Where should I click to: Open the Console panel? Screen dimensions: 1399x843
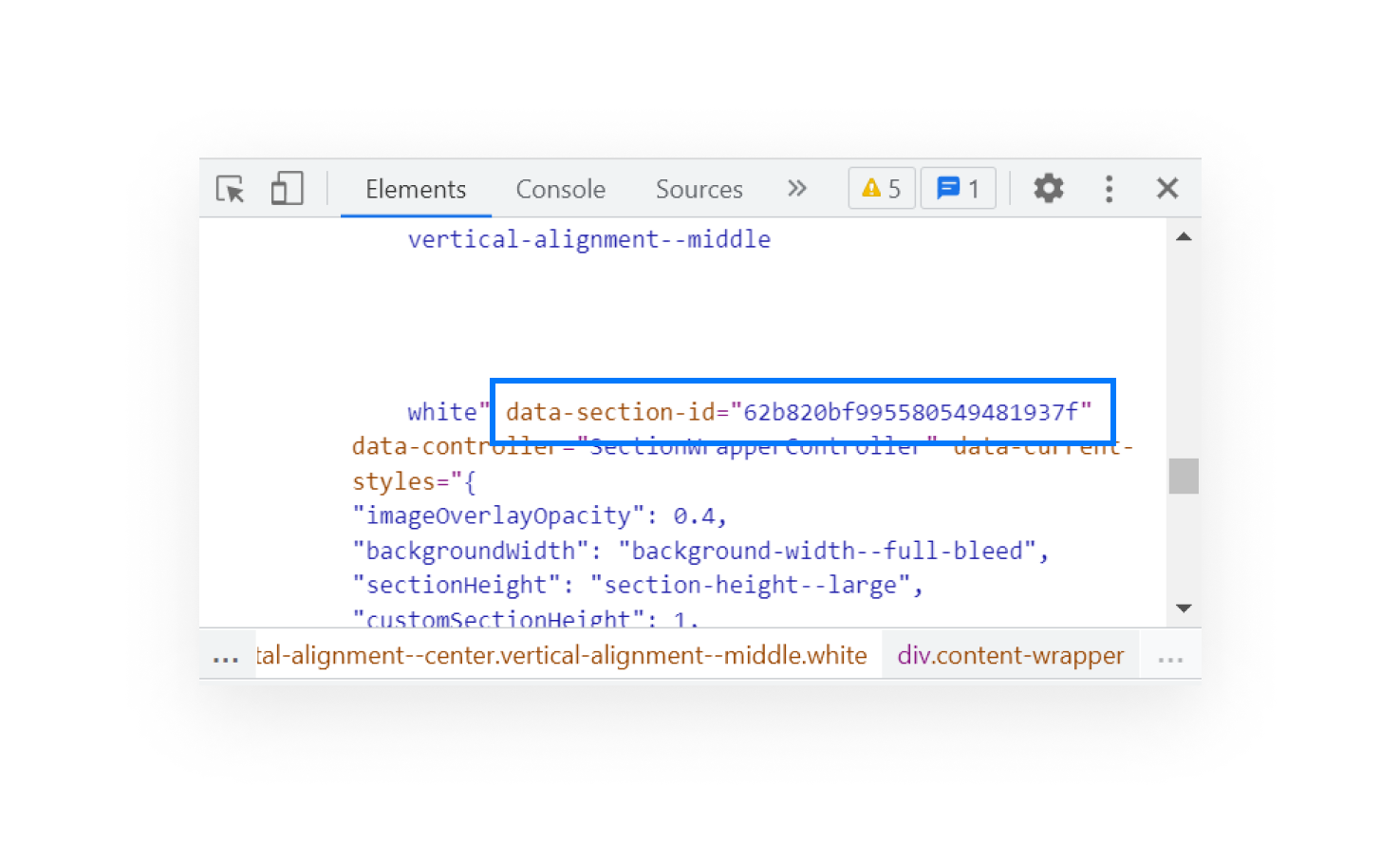(560, 189)
